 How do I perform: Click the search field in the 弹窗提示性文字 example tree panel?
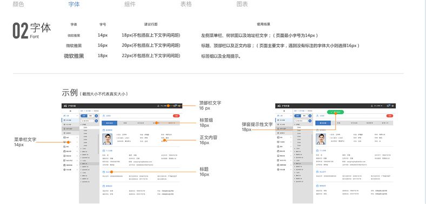coord(301,120)
